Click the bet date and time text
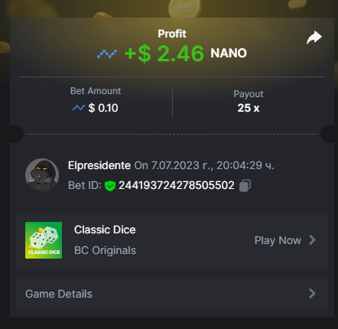Image resolution: width=338 pixels, height=329 pixels. [204, 165]
